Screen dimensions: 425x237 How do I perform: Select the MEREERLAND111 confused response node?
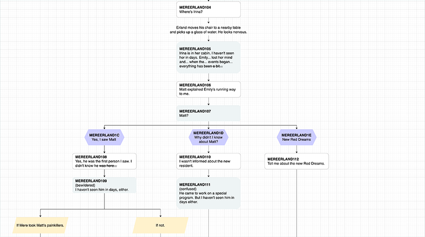208,193
